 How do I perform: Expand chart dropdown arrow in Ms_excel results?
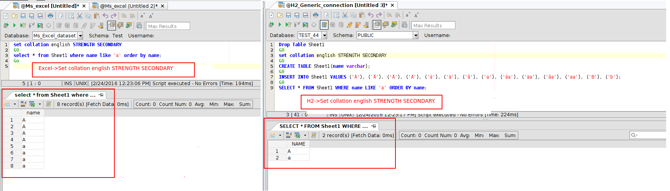pyautogui.click(x=15, y=104)
